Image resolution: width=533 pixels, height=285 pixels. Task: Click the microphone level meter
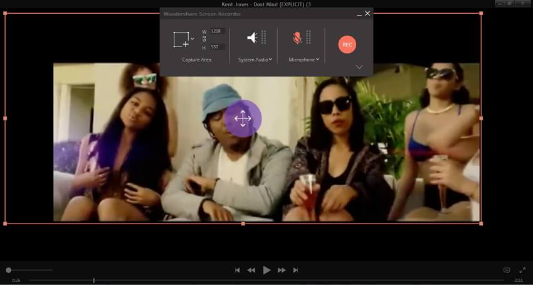[x=309, y=37]
